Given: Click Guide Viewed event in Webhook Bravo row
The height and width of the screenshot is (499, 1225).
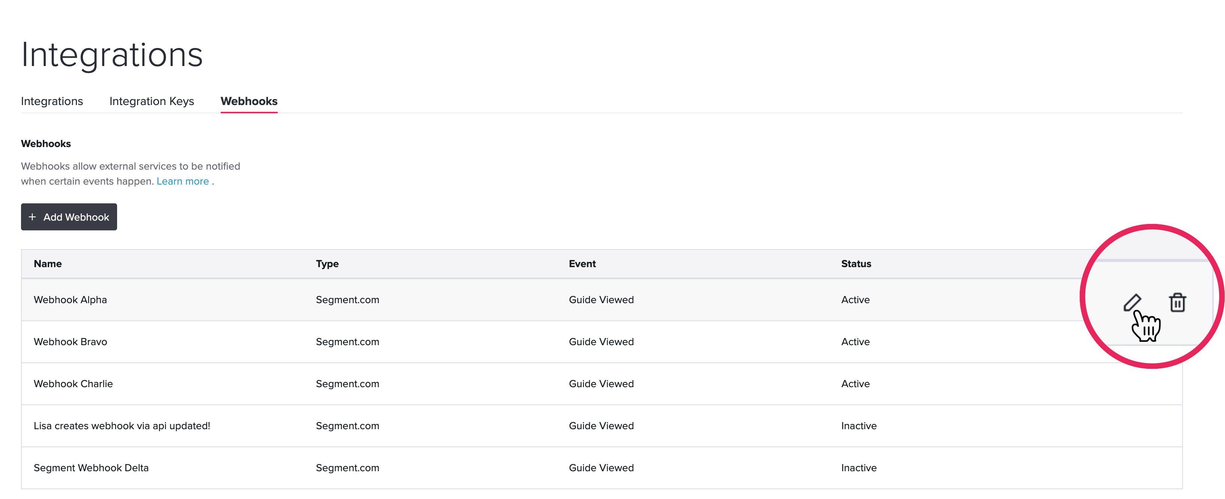Looking at the screenshot, I should [x=601, y=342].
